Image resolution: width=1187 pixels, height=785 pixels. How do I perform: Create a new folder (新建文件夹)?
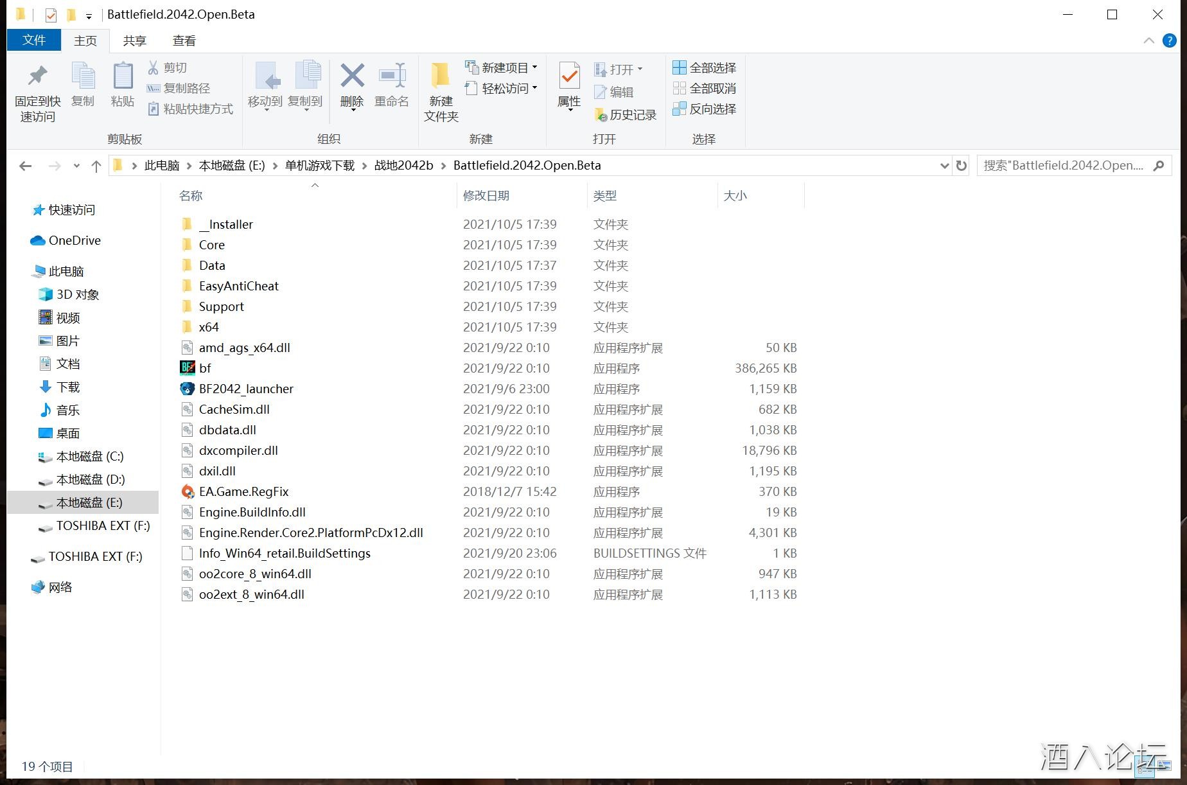(441, 93)
